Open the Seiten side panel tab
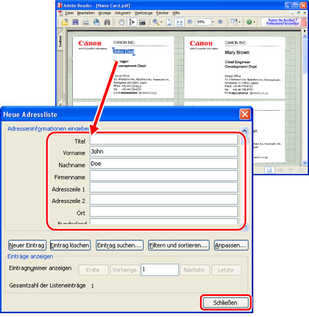The width and height of the screenshot is (309, 317). [x=60, y=41]
